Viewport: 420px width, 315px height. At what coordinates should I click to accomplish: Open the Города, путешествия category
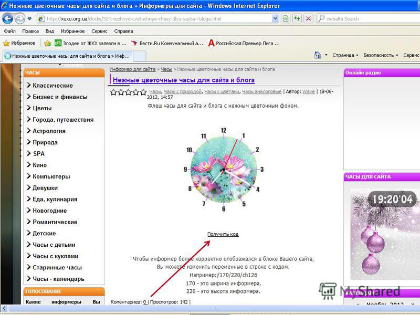[63, 120]
